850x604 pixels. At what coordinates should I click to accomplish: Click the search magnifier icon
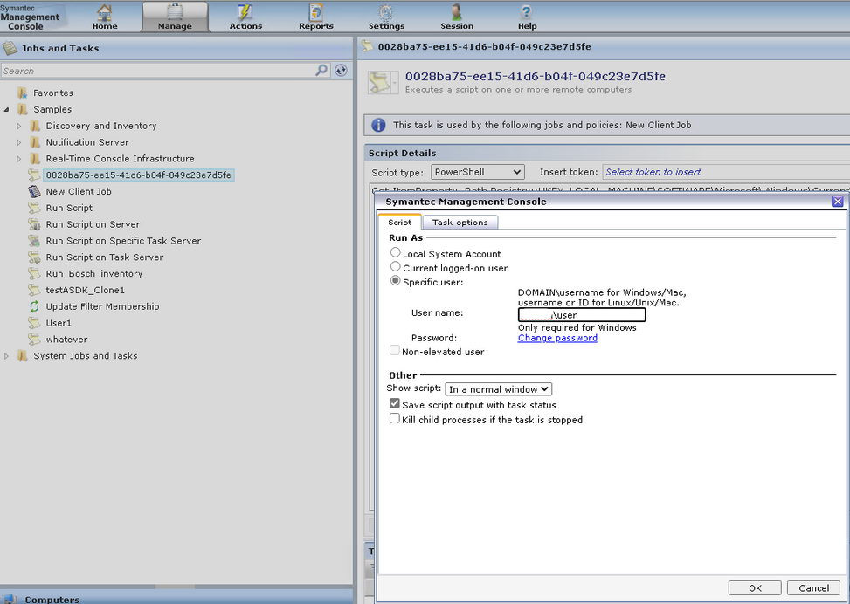pyautogui.click(x=321, y=71)
